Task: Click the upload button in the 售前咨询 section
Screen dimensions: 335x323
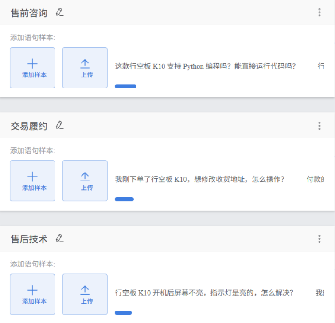Action: tap(85, 68)
